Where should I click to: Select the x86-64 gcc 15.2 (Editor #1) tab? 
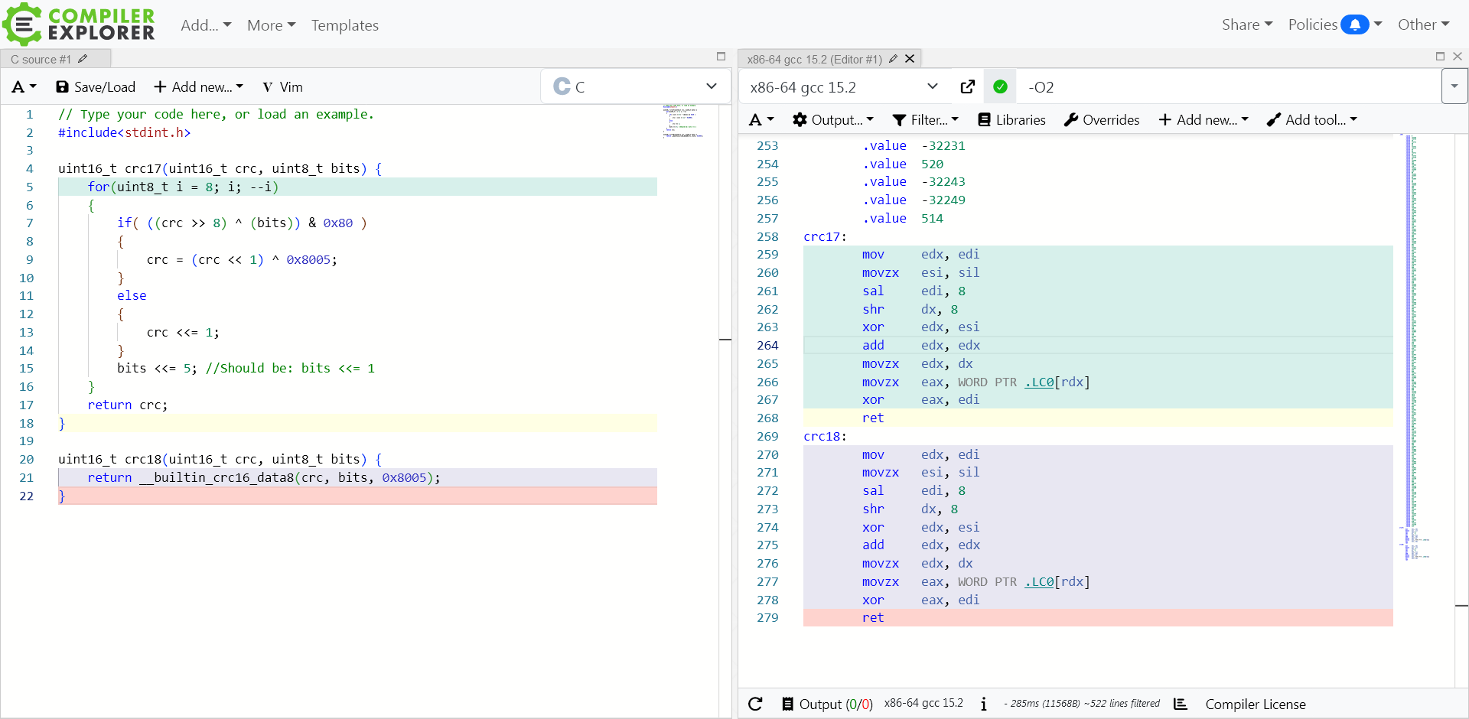click(x=814, y=59)
